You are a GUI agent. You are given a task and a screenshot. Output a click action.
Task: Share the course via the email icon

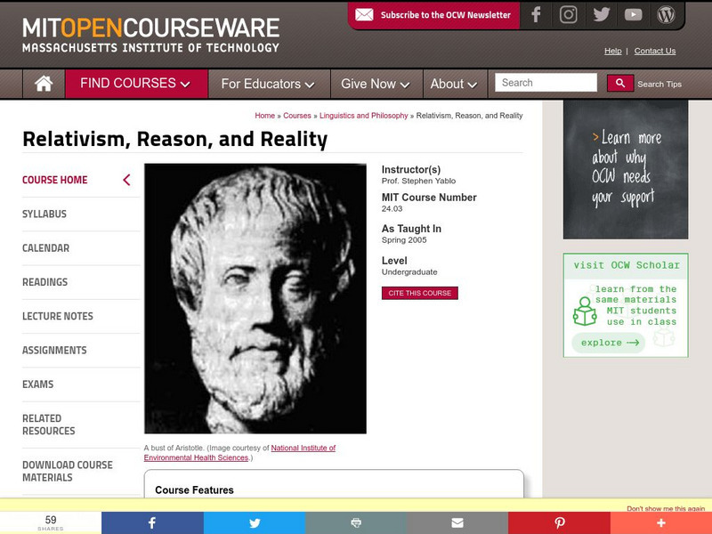click(x=457, y=522)
